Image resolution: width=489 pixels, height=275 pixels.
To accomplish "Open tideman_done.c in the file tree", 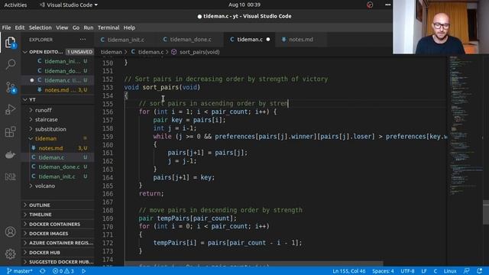I will [58, 167].
